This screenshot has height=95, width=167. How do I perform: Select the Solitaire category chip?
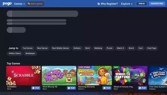[x=77, y=48]
